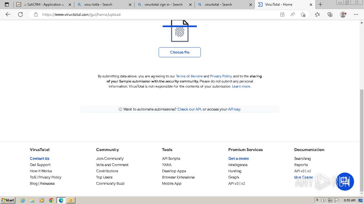The image size is (364, 204).
Task: Switch to SutiCRM Application tab
Action: click(x=44, y=5)
